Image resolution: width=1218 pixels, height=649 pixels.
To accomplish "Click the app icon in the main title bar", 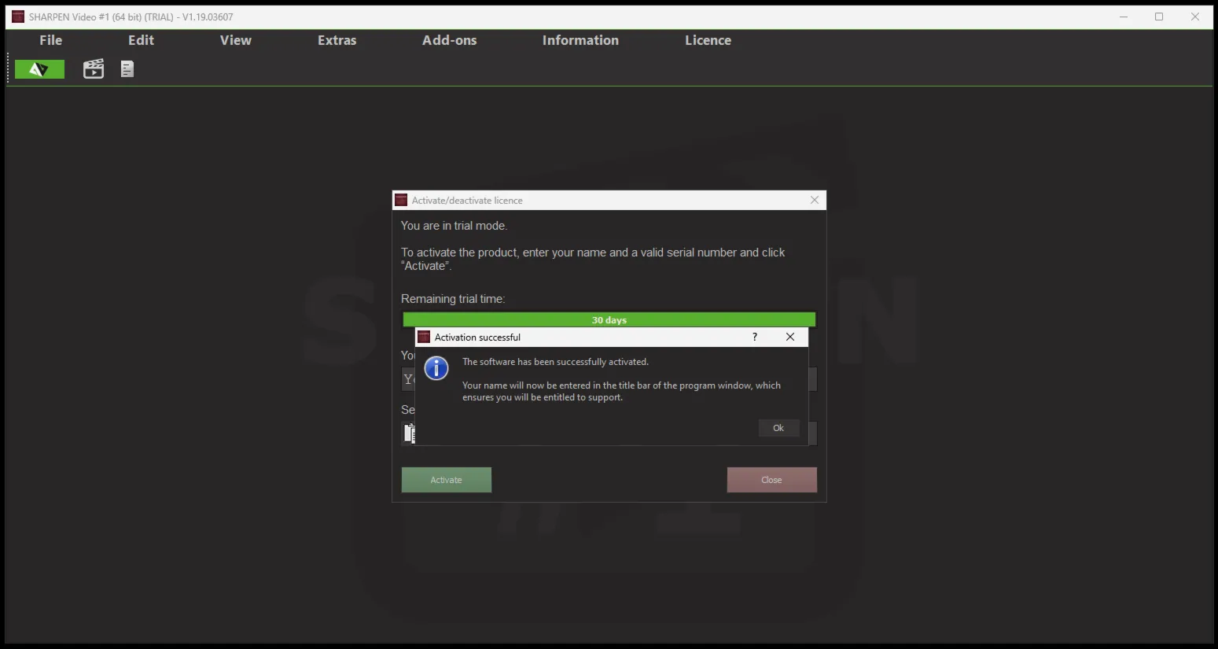I will [x=18, y=17].
